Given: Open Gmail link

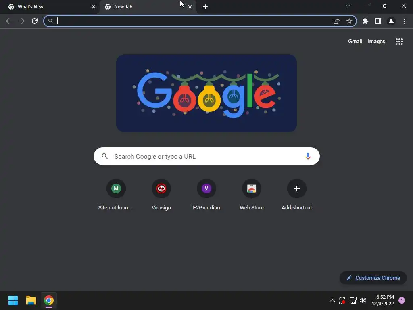Looking at the screenshot, I should [355, 42].
